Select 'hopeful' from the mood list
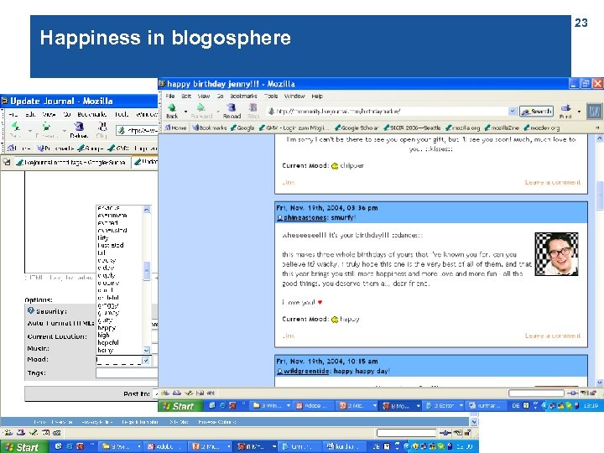This screenshot has width=604, height=453. 108,342
